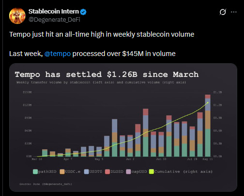The width and height of the screenshot is (244, 196).
Task: Click the USDT0 blue legend swatch
Action: [x=87, y=171]
